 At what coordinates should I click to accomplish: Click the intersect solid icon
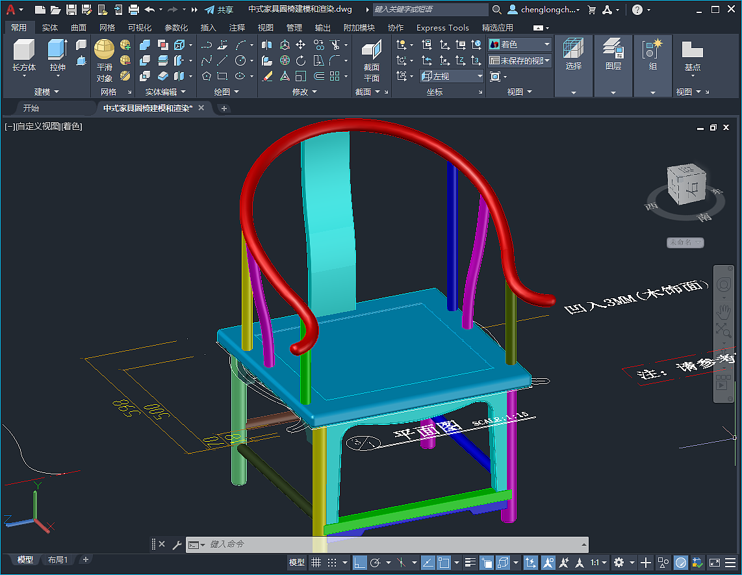click(145, 76)
